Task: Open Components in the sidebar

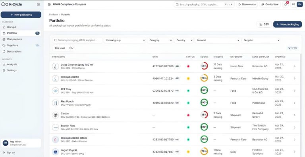Action: (21, 39)
